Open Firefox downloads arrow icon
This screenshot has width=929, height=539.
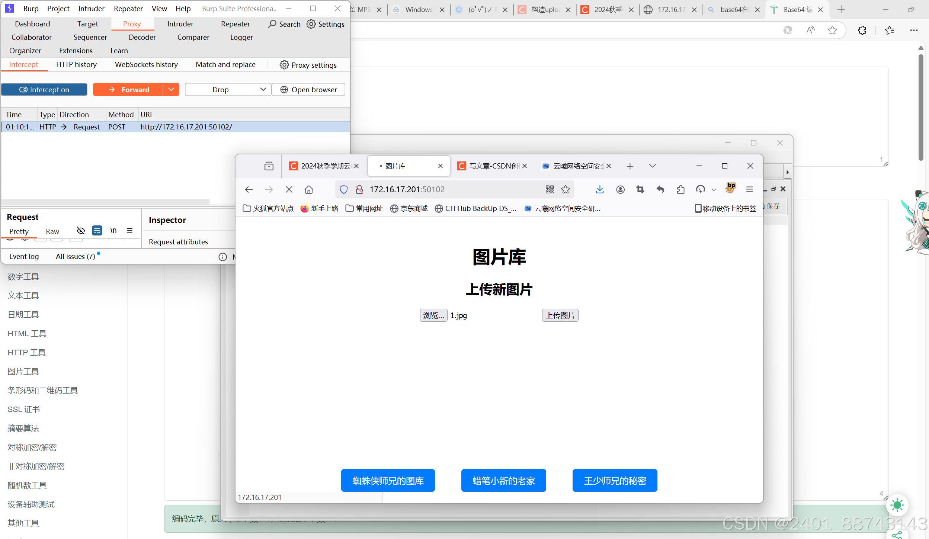(599, 189)
